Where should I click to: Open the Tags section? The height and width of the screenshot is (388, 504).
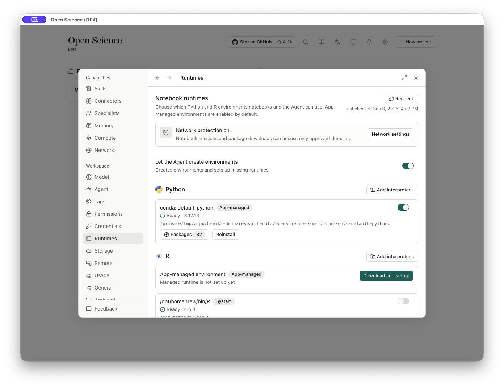pos(113,202)
